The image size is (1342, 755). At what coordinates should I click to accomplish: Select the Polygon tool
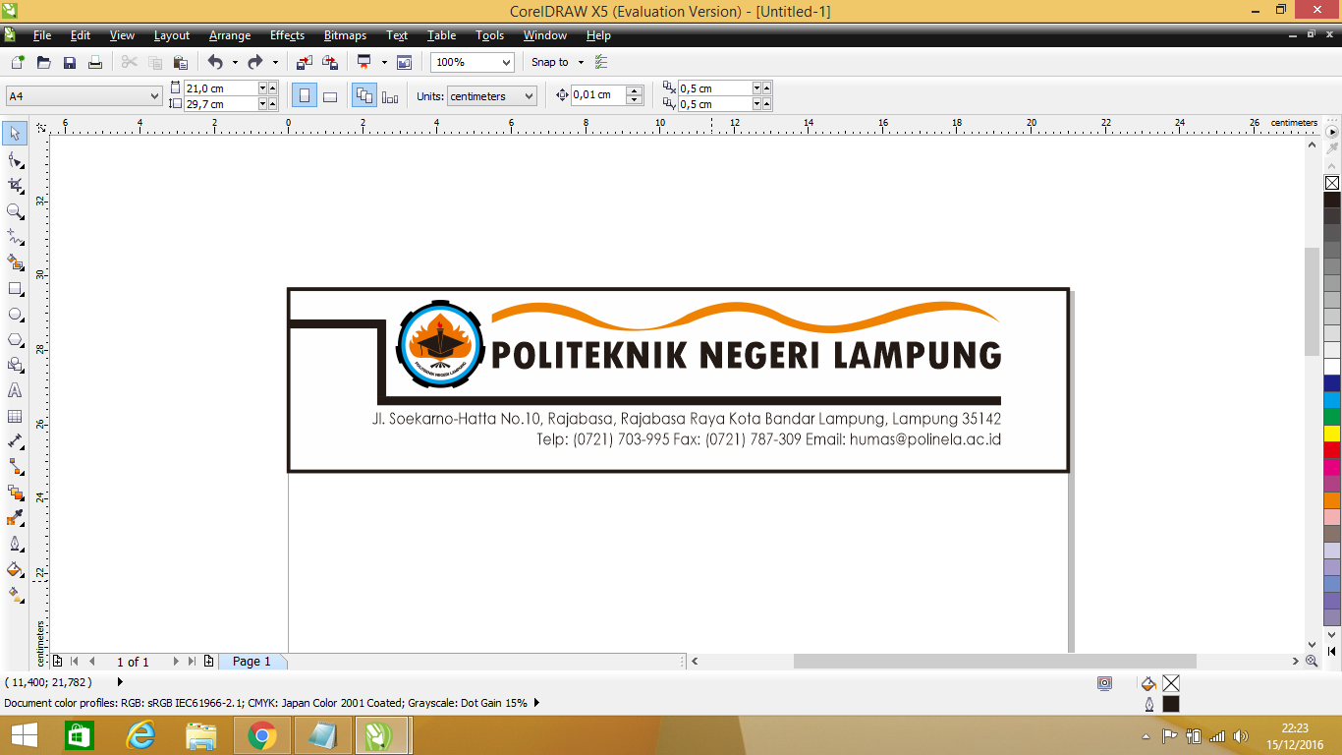[x=15, y=339]
